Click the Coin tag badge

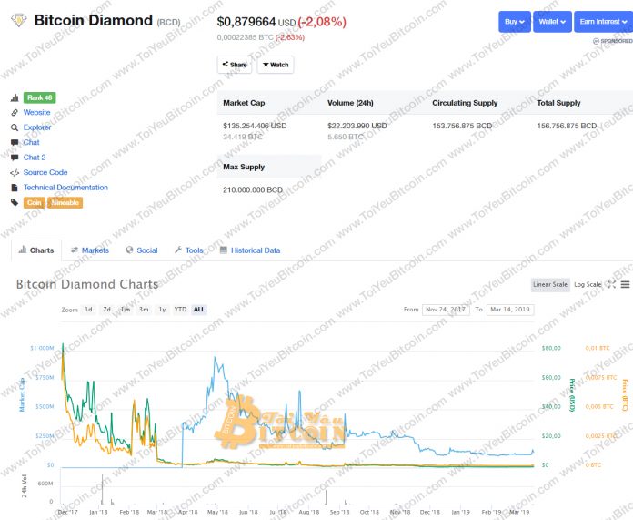tap(35, 202)
